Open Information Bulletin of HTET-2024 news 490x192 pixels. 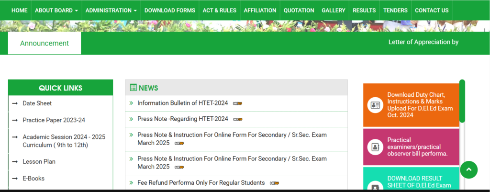click(182, 103)
